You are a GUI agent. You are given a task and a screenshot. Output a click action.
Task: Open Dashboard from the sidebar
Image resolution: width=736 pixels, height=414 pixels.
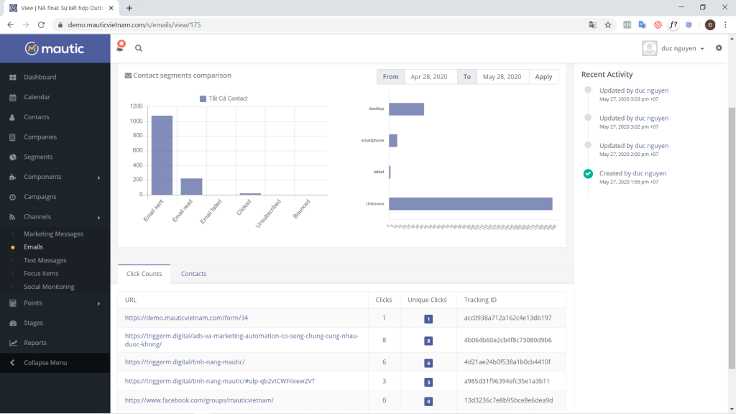40,77
